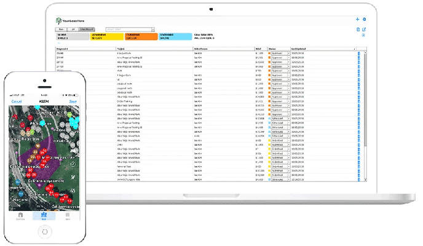Viewport: 423px width, 246px height.
Task: Sort by the Total column header
Action: (261, 49)
